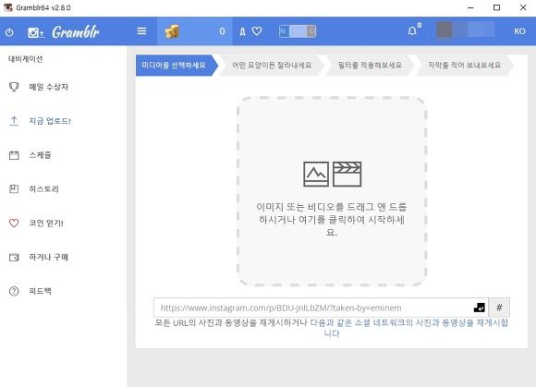Select 지금 업로드! in sidebar
Viewport: 536px width, 387px height.
(x=50, y=121)
